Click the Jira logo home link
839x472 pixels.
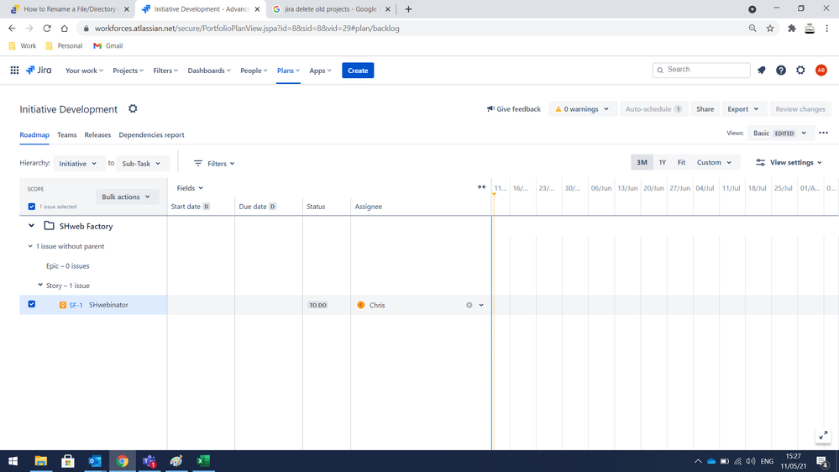pyautogui.click(x=39, y=70)
